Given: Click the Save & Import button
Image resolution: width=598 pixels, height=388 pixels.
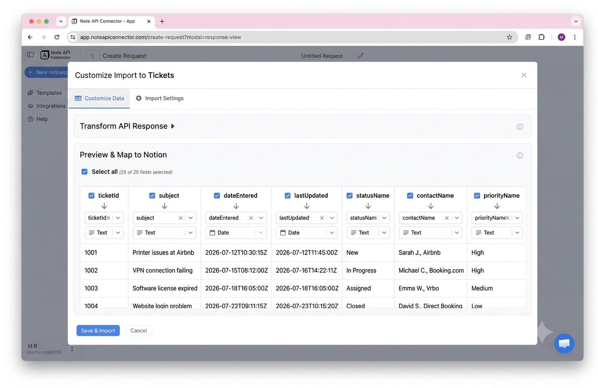Looking at the screenshot, I should [98, 331].
